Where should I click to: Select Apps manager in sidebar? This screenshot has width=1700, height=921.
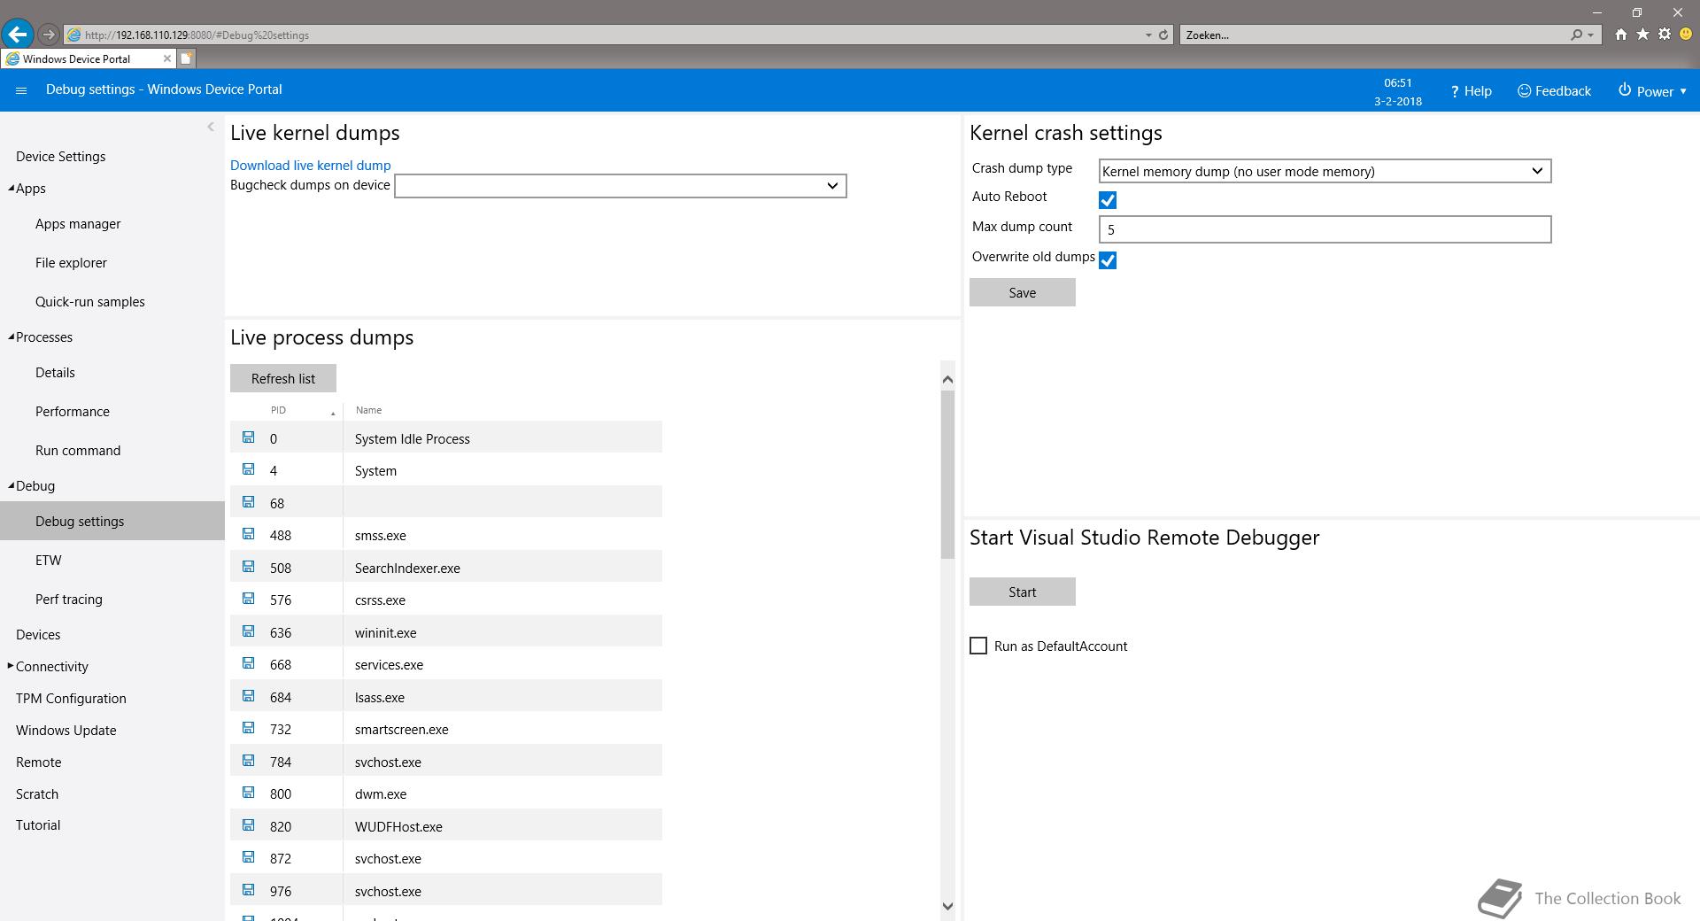click(x=78, y=224)
